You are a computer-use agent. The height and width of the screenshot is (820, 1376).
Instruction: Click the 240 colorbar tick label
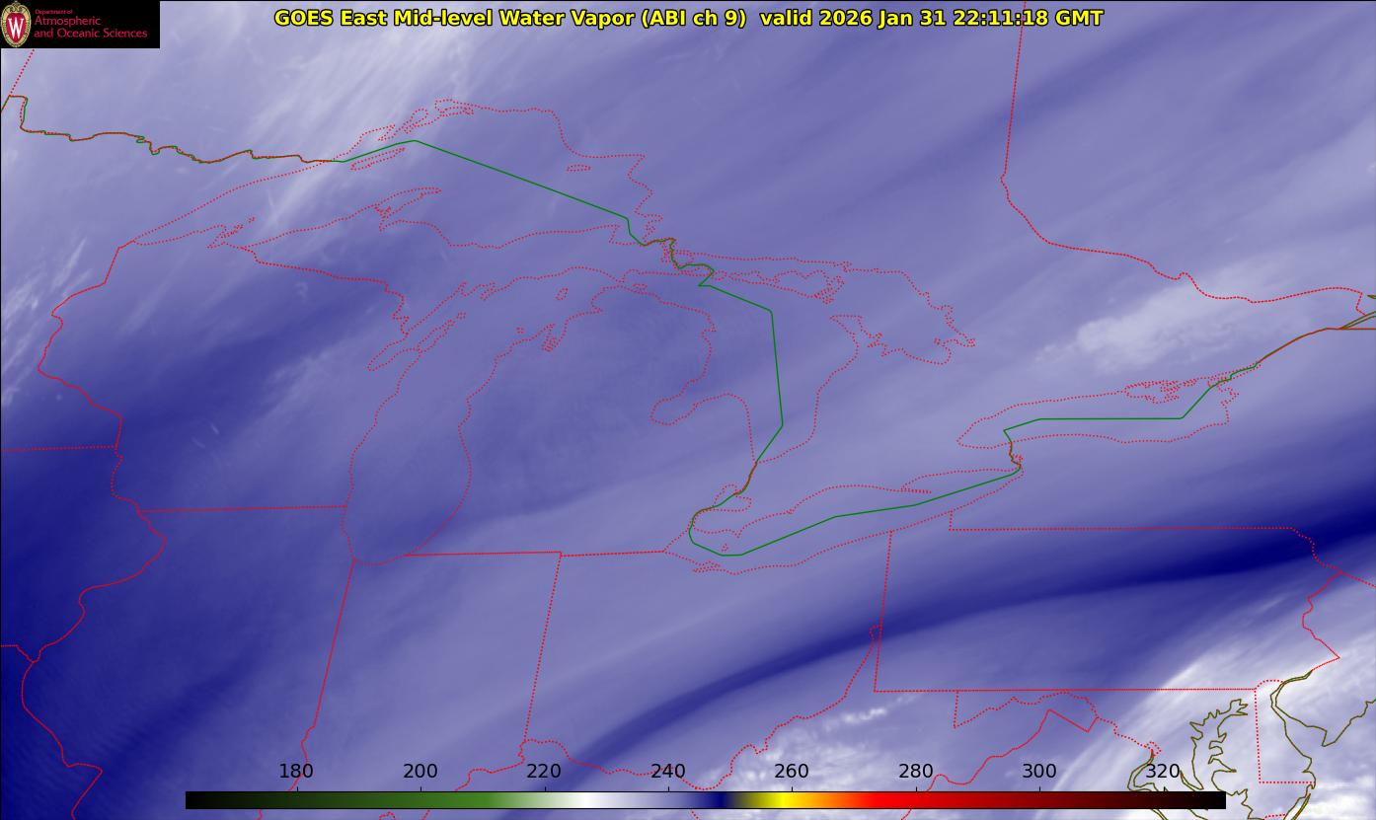coord(668,772)
